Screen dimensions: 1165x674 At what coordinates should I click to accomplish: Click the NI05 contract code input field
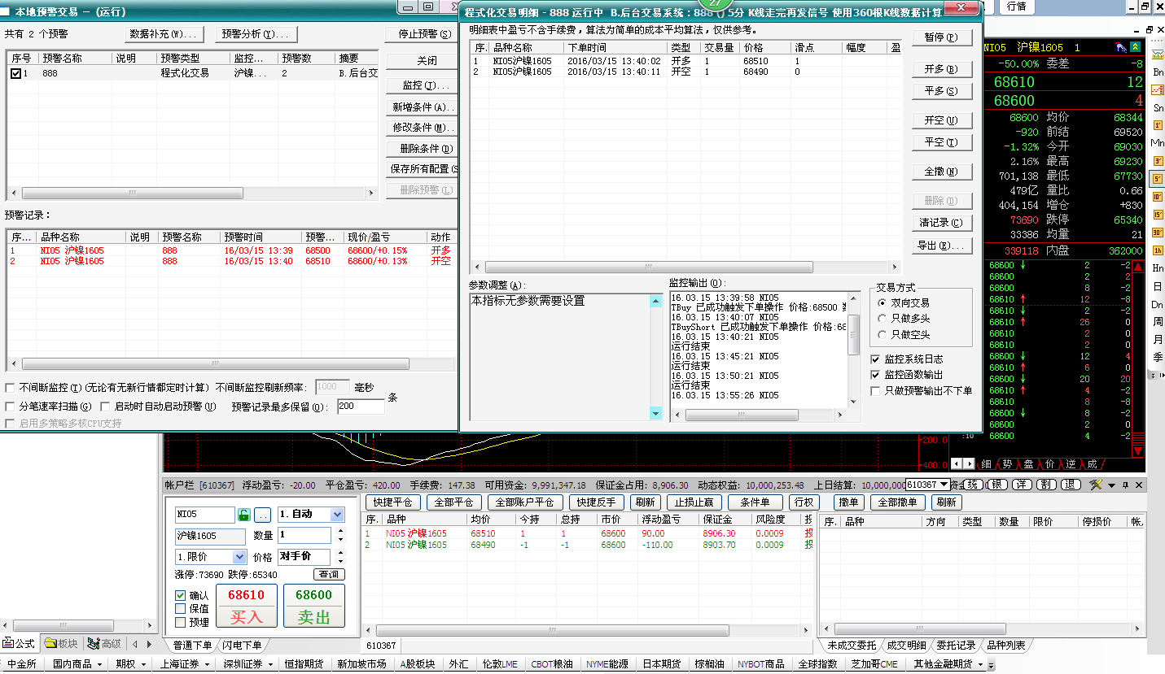pyautogui.click(x=204, y=515)
